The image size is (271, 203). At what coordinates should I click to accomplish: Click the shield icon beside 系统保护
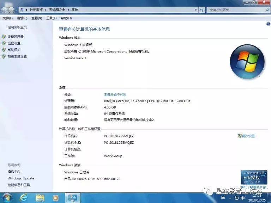(4, 50)
